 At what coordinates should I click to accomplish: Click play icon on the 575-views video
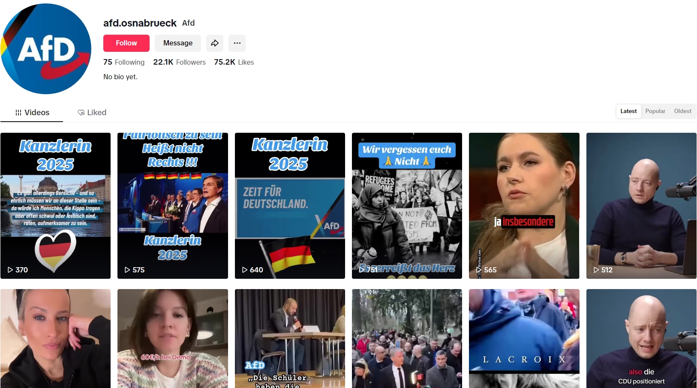[x=127, y=270]
